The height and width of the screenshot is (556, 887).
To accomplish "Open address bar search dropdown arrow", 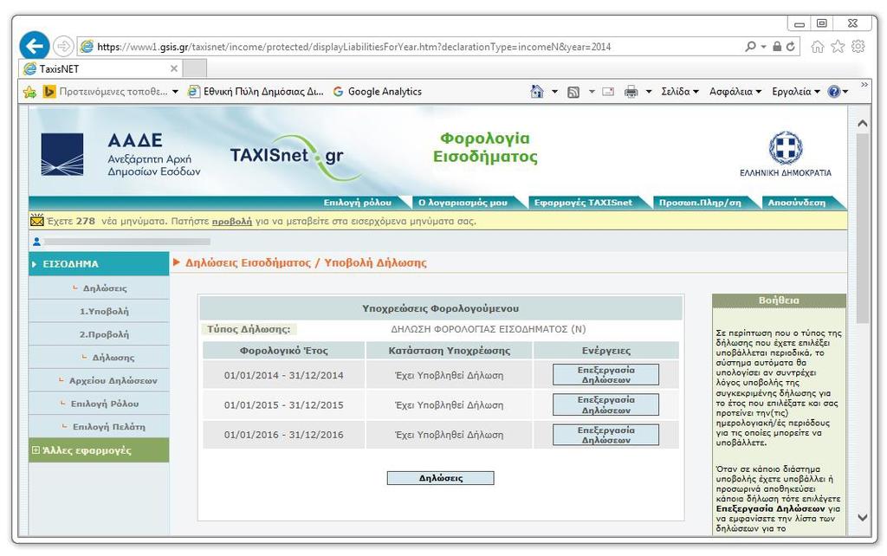I will (x=763, y=47).
